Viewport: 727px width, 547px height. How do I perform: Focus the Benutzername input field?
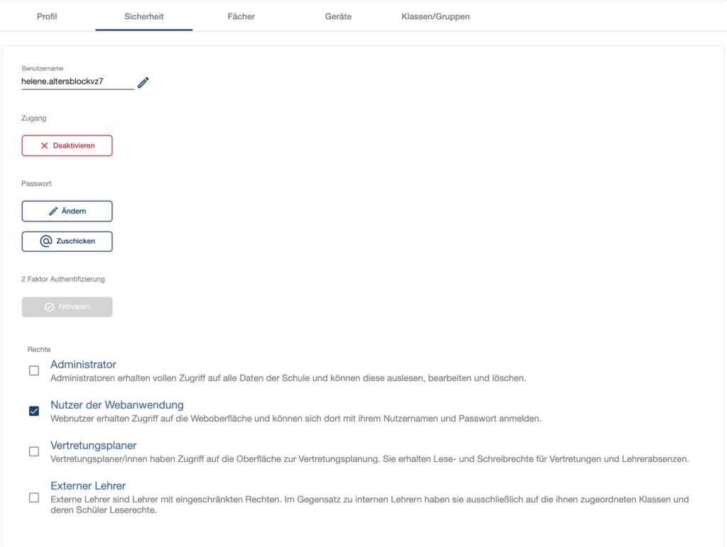click(x=77, y=82)
